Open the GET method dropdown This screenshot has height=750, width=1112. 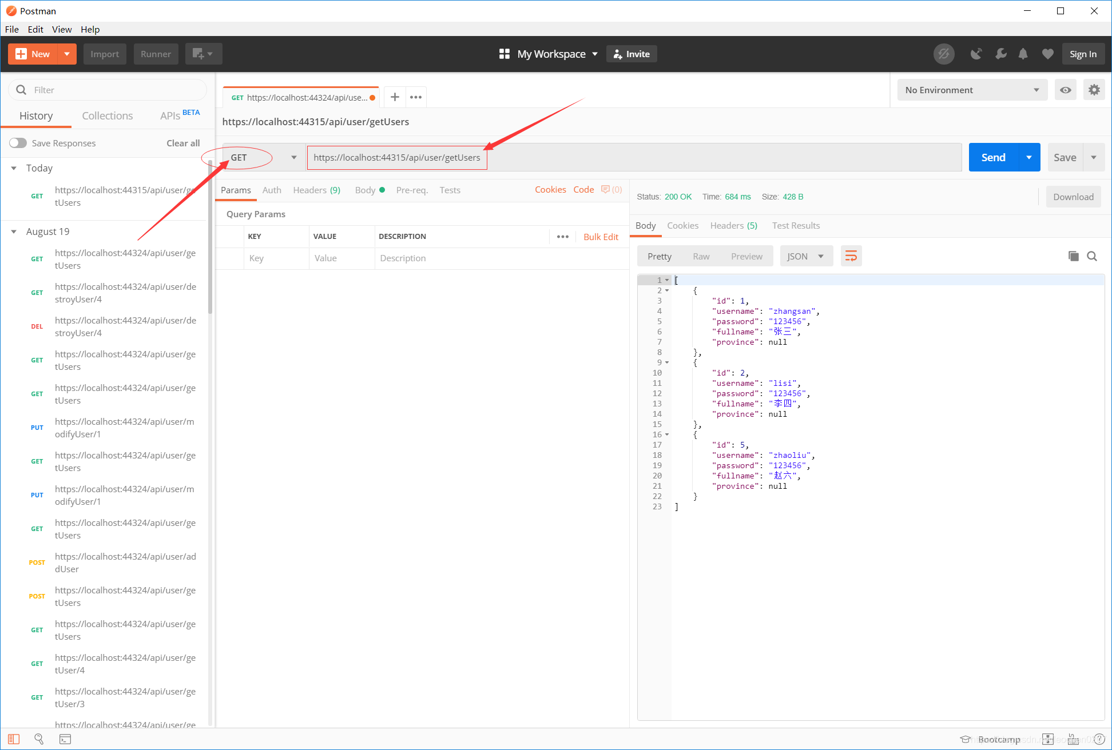click(263, 158)
